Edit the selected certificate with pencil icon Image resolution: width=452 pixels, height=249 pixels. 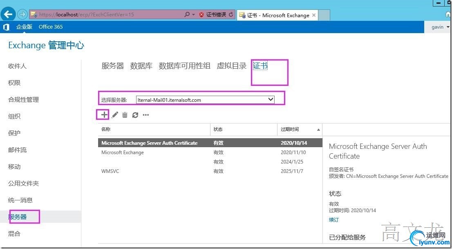pyautogui.click(x=115, y=115)
